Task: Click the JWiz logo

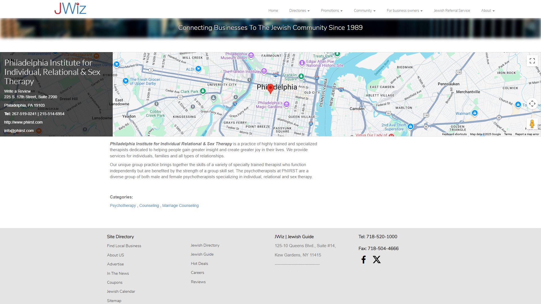Action: pyautogui.click(x=70, y=8)
